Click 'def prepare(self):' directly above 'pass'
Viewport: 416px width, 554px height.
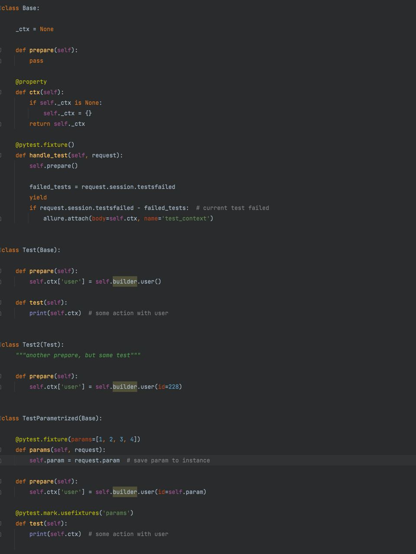click(47, 50)
